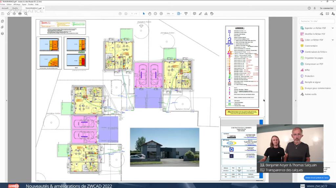Expand Exporter un fichier PDF chevron
Image resolution: width=336 pixels, height=188 pixels.
tap(333, 28)
